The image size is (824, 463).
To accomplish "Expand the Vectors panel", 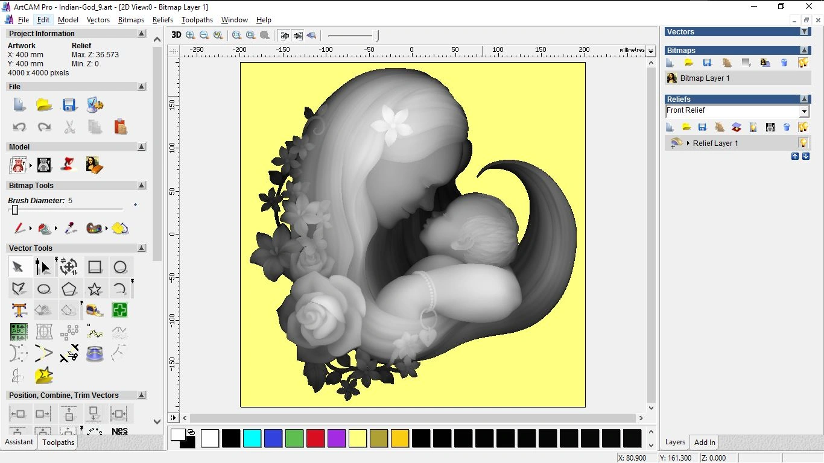I will (x=804, y=31).
